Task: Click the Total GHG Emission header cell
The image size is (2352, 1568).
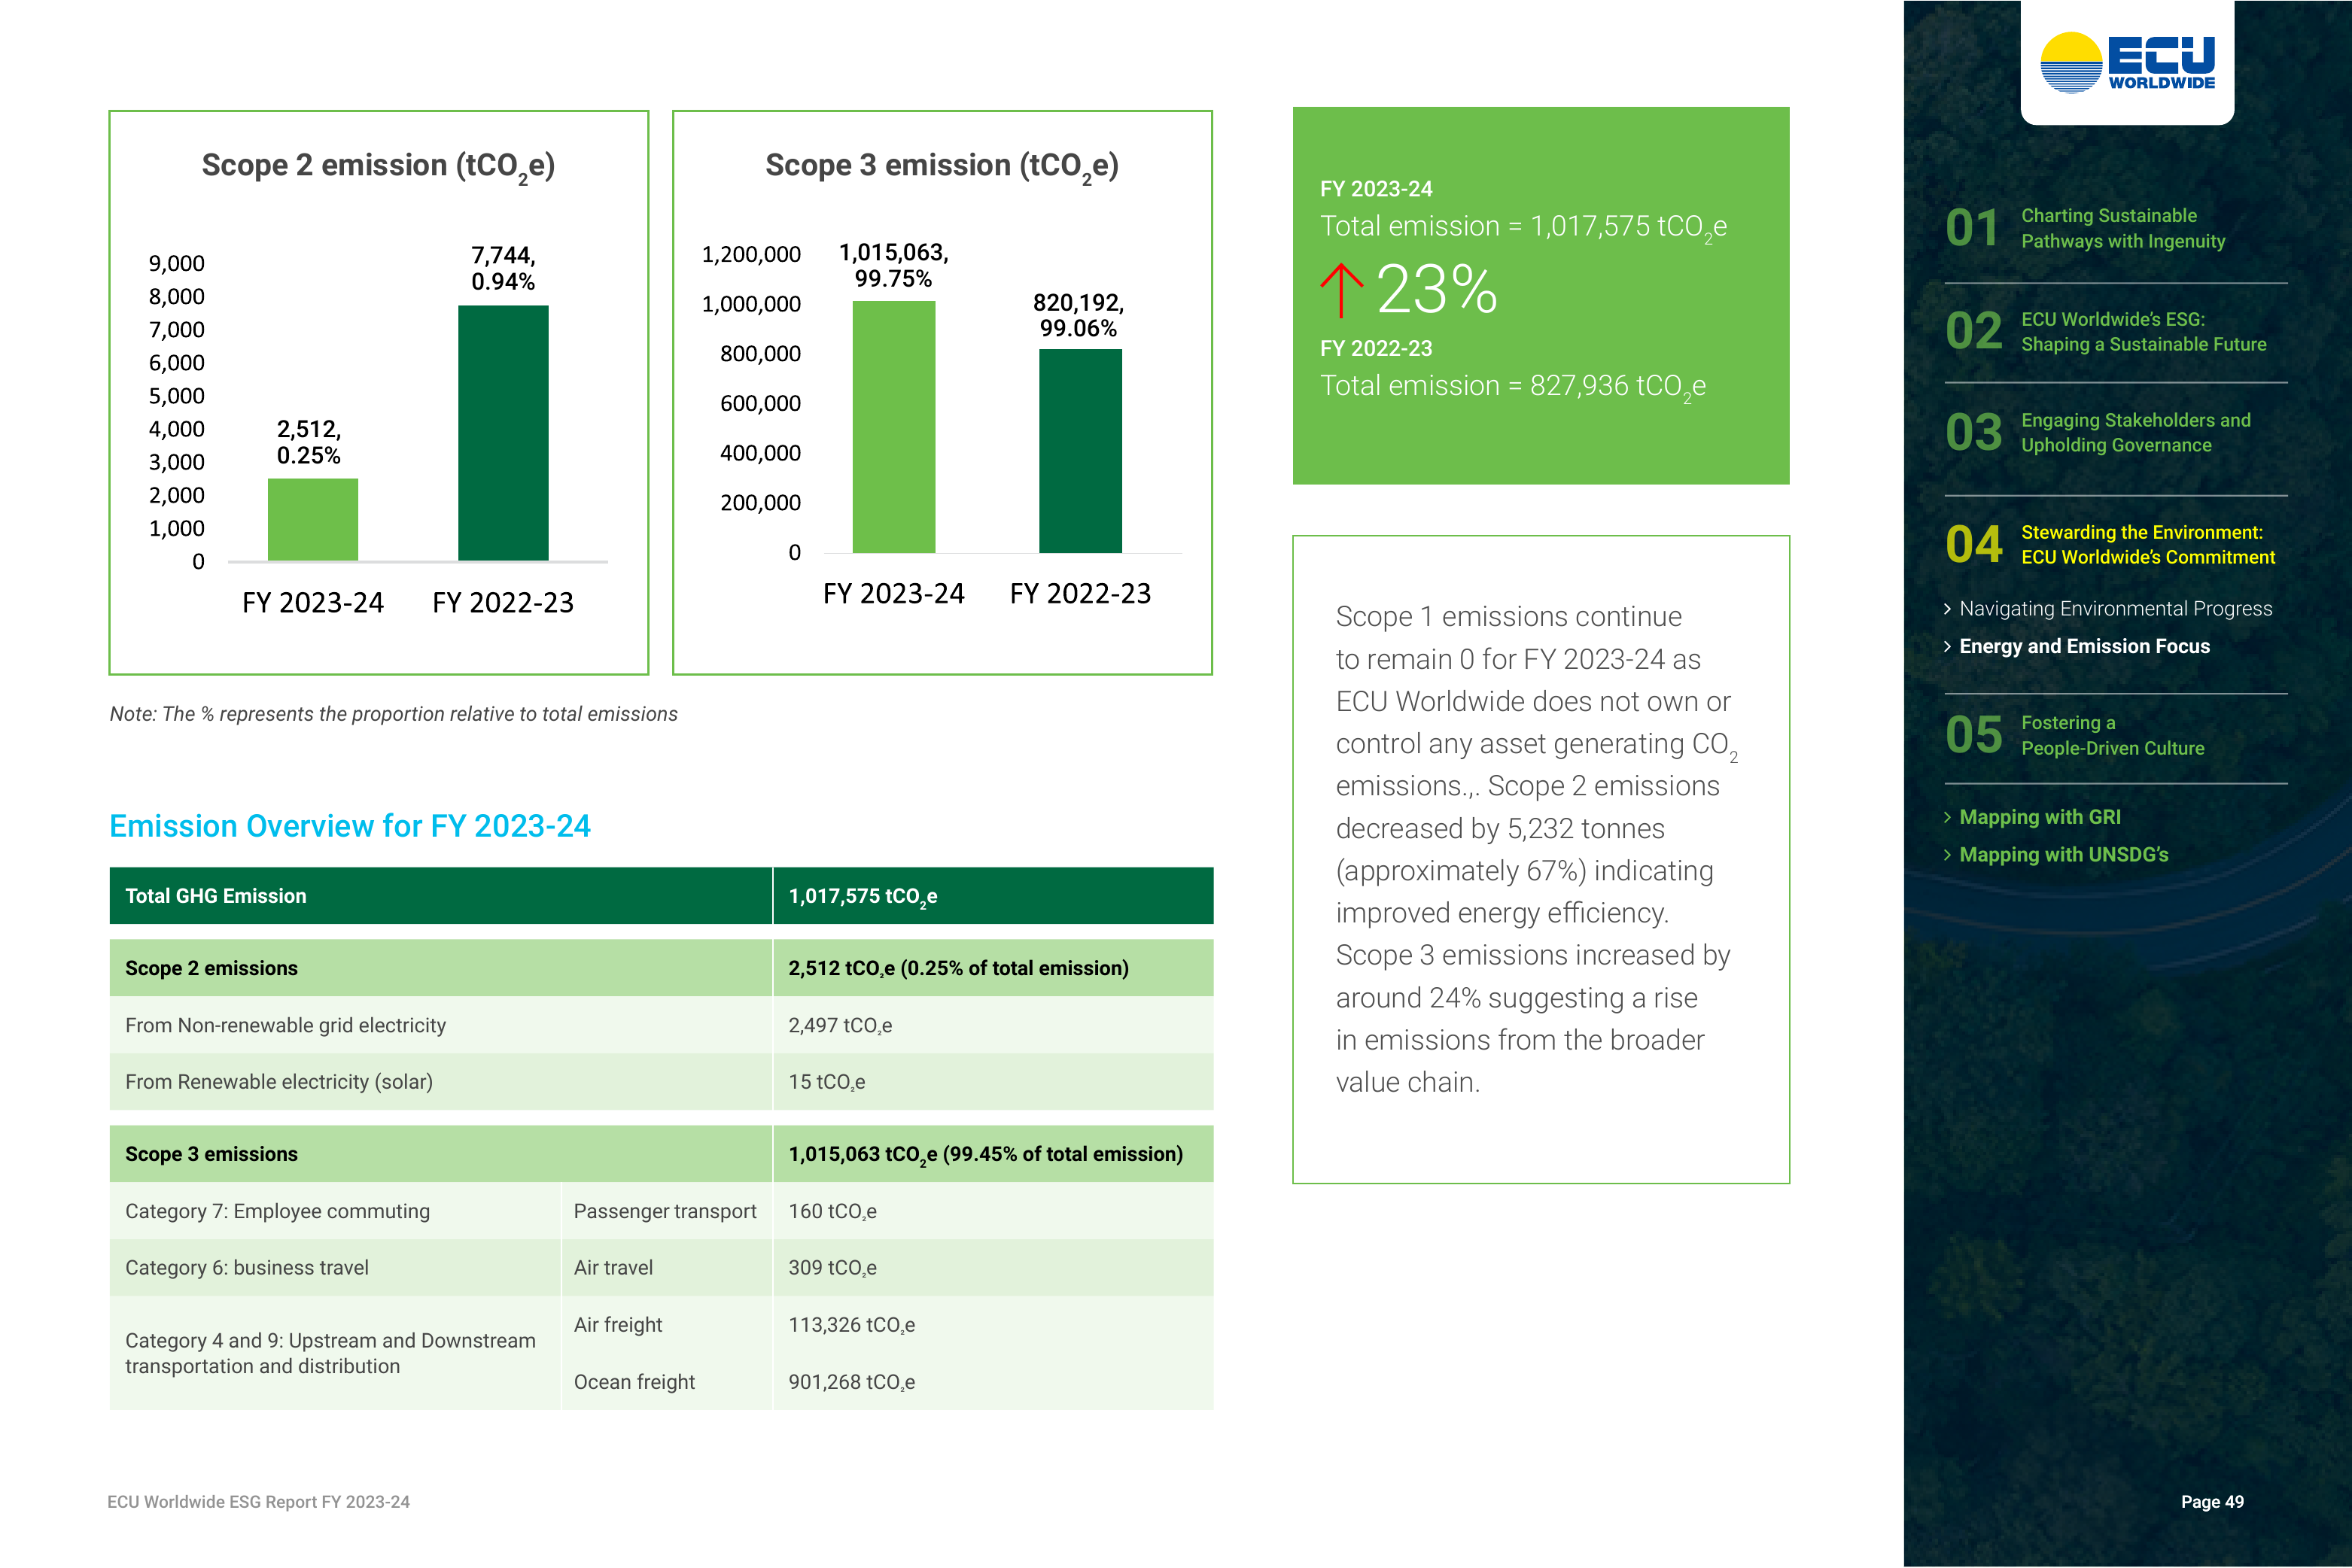Action: pyautogui.click(x=440, y=895)
